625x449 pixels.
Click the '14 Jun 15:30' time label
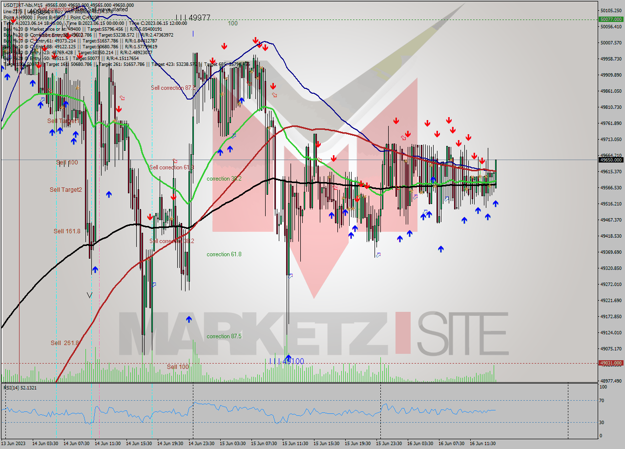[139, 444]
